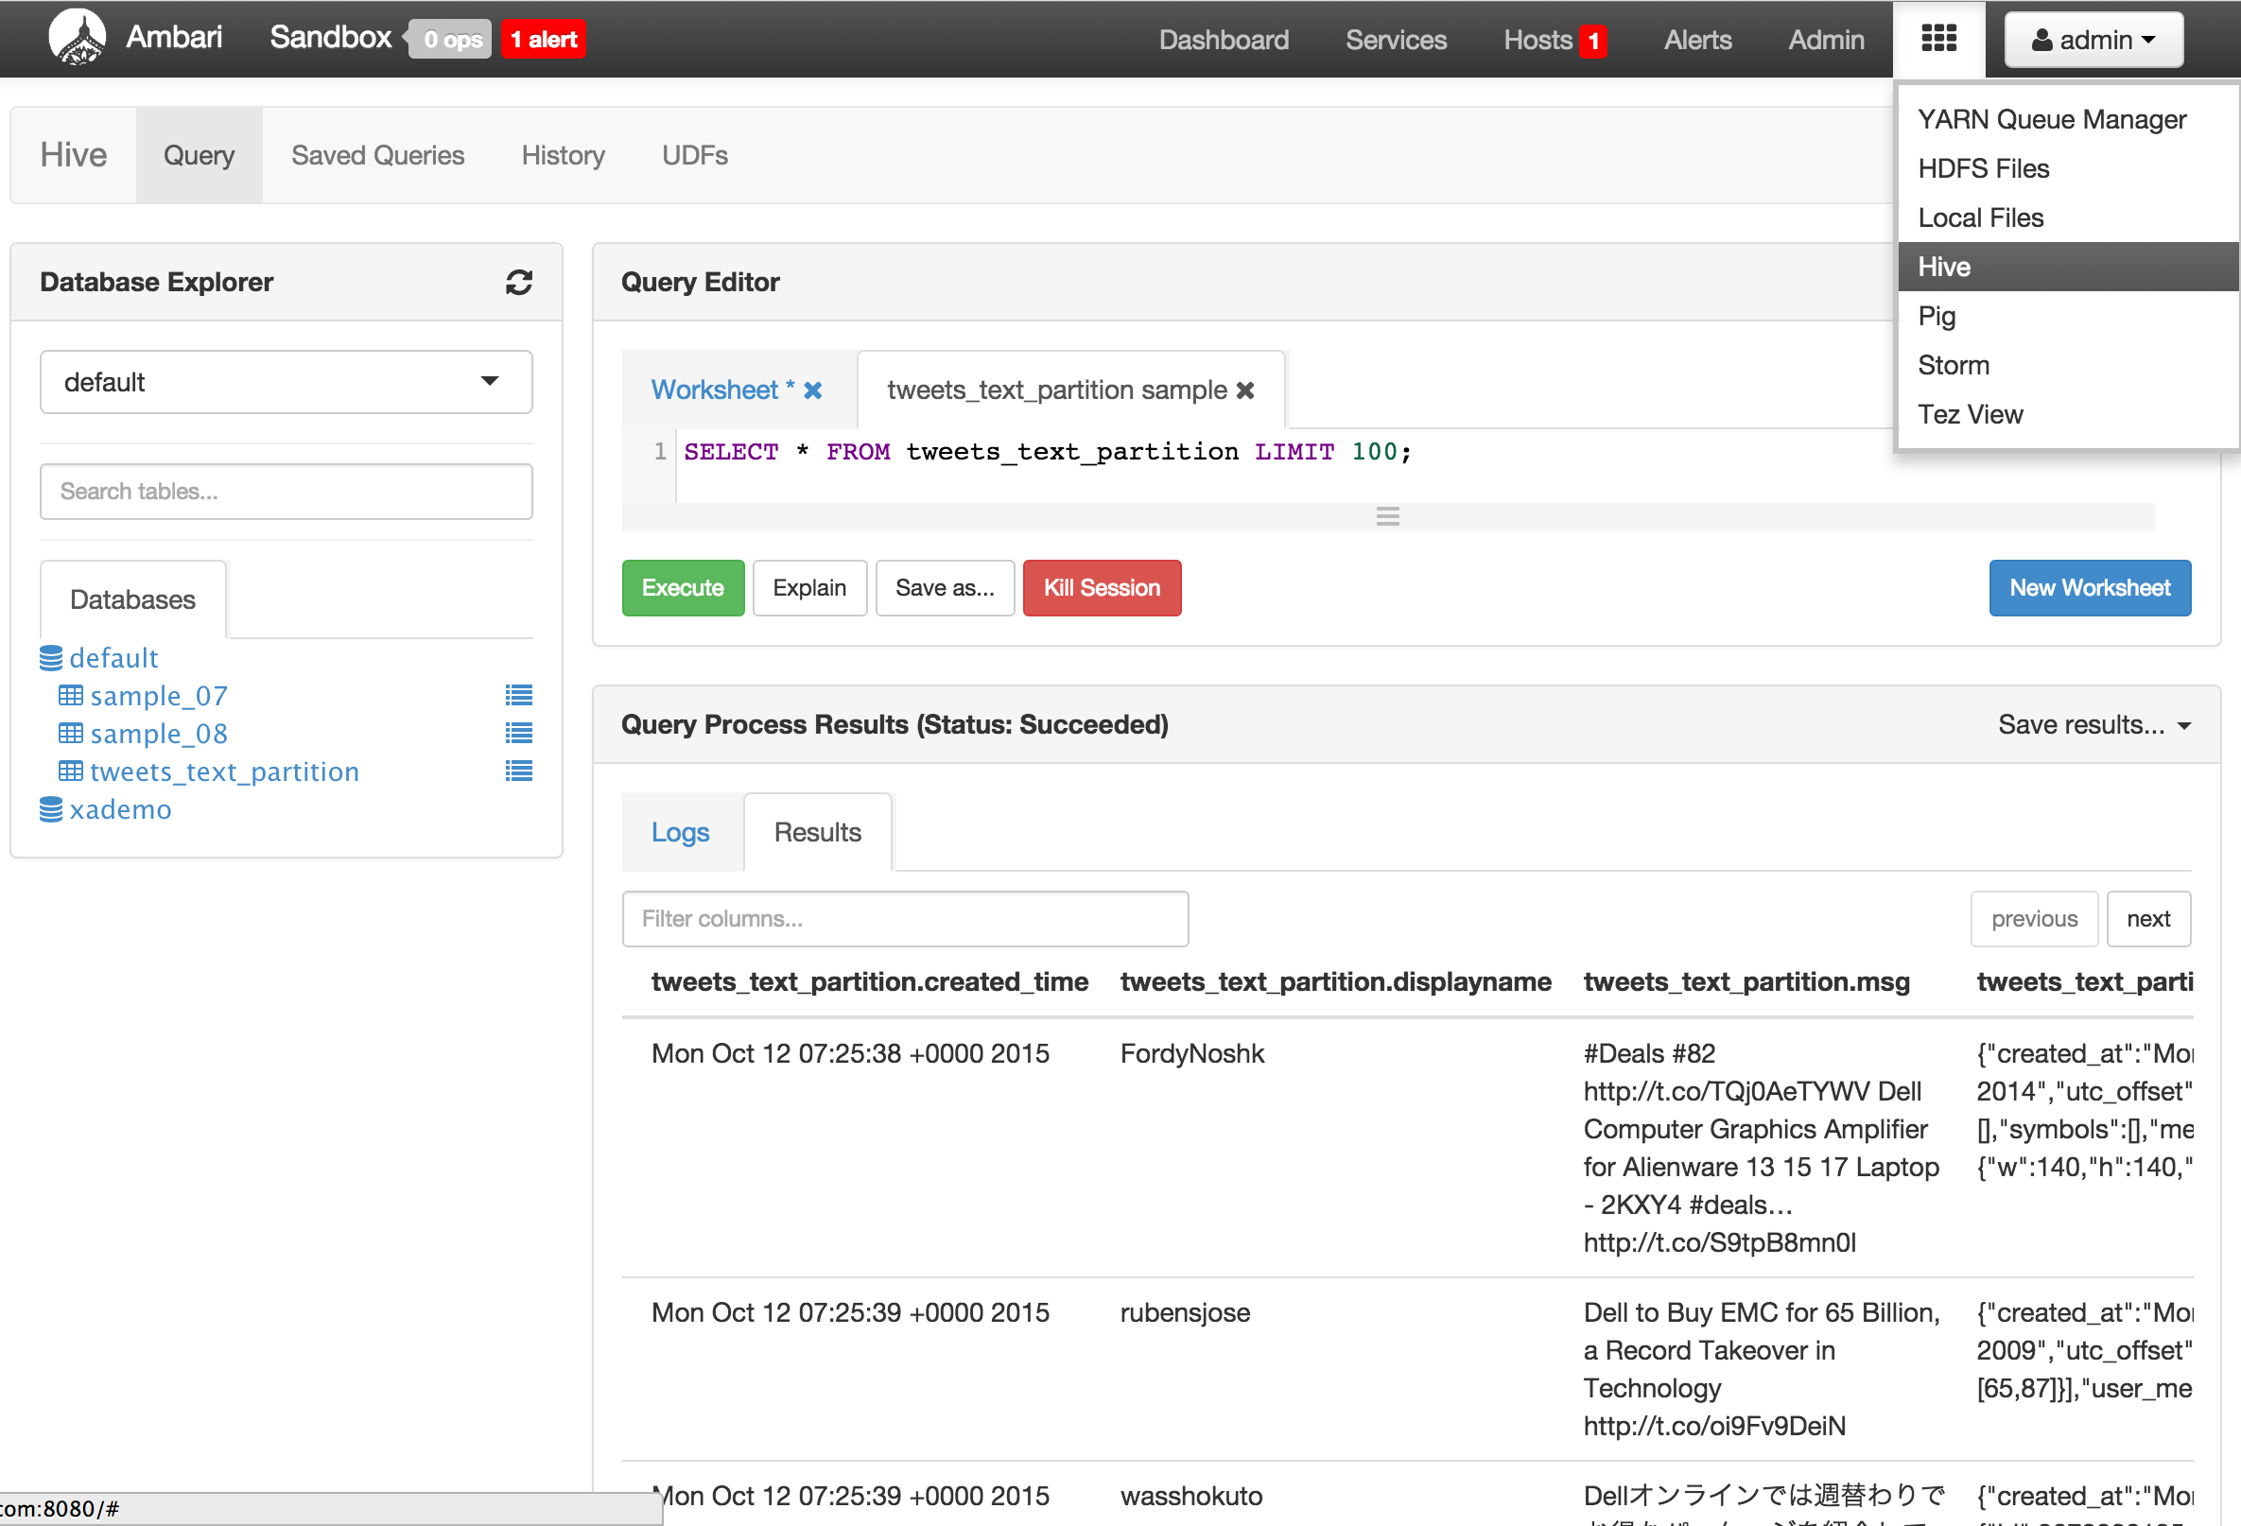Viewport: 2241px width, 1526px height.
Task: Click the Database Explorer refresh icon
Action: pos(519,282)
